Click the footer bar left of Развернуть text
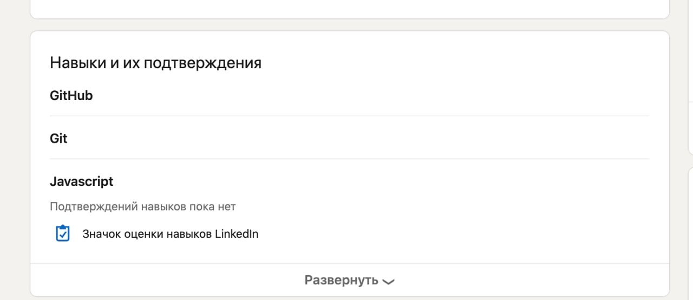 162,280
